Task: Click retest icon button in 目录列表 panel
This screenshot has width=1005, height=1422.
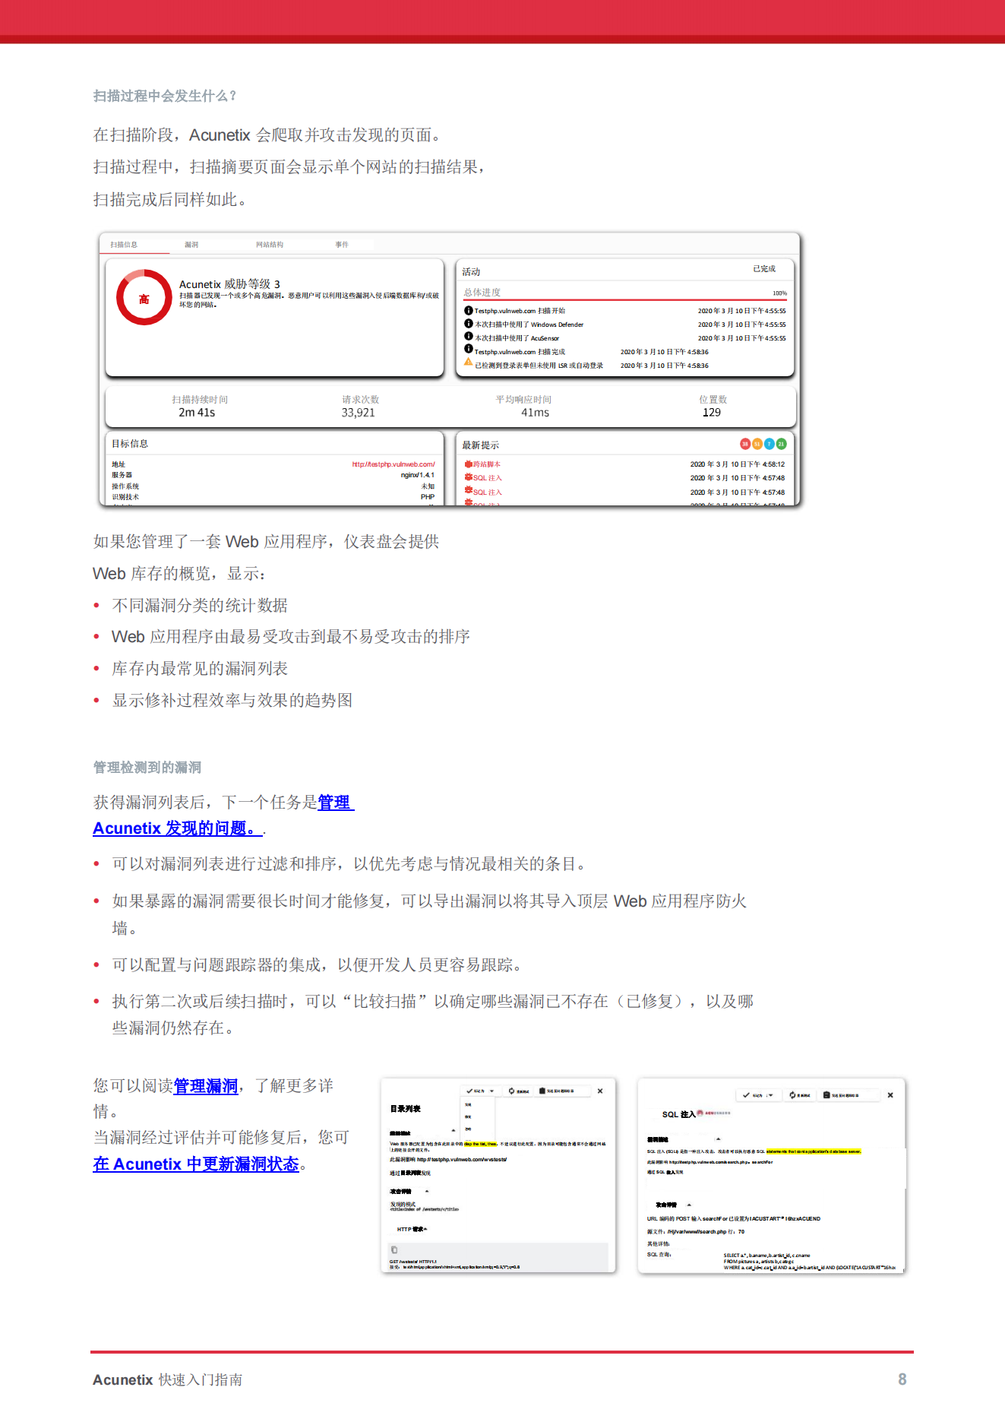Action: tap(519, 1091)
